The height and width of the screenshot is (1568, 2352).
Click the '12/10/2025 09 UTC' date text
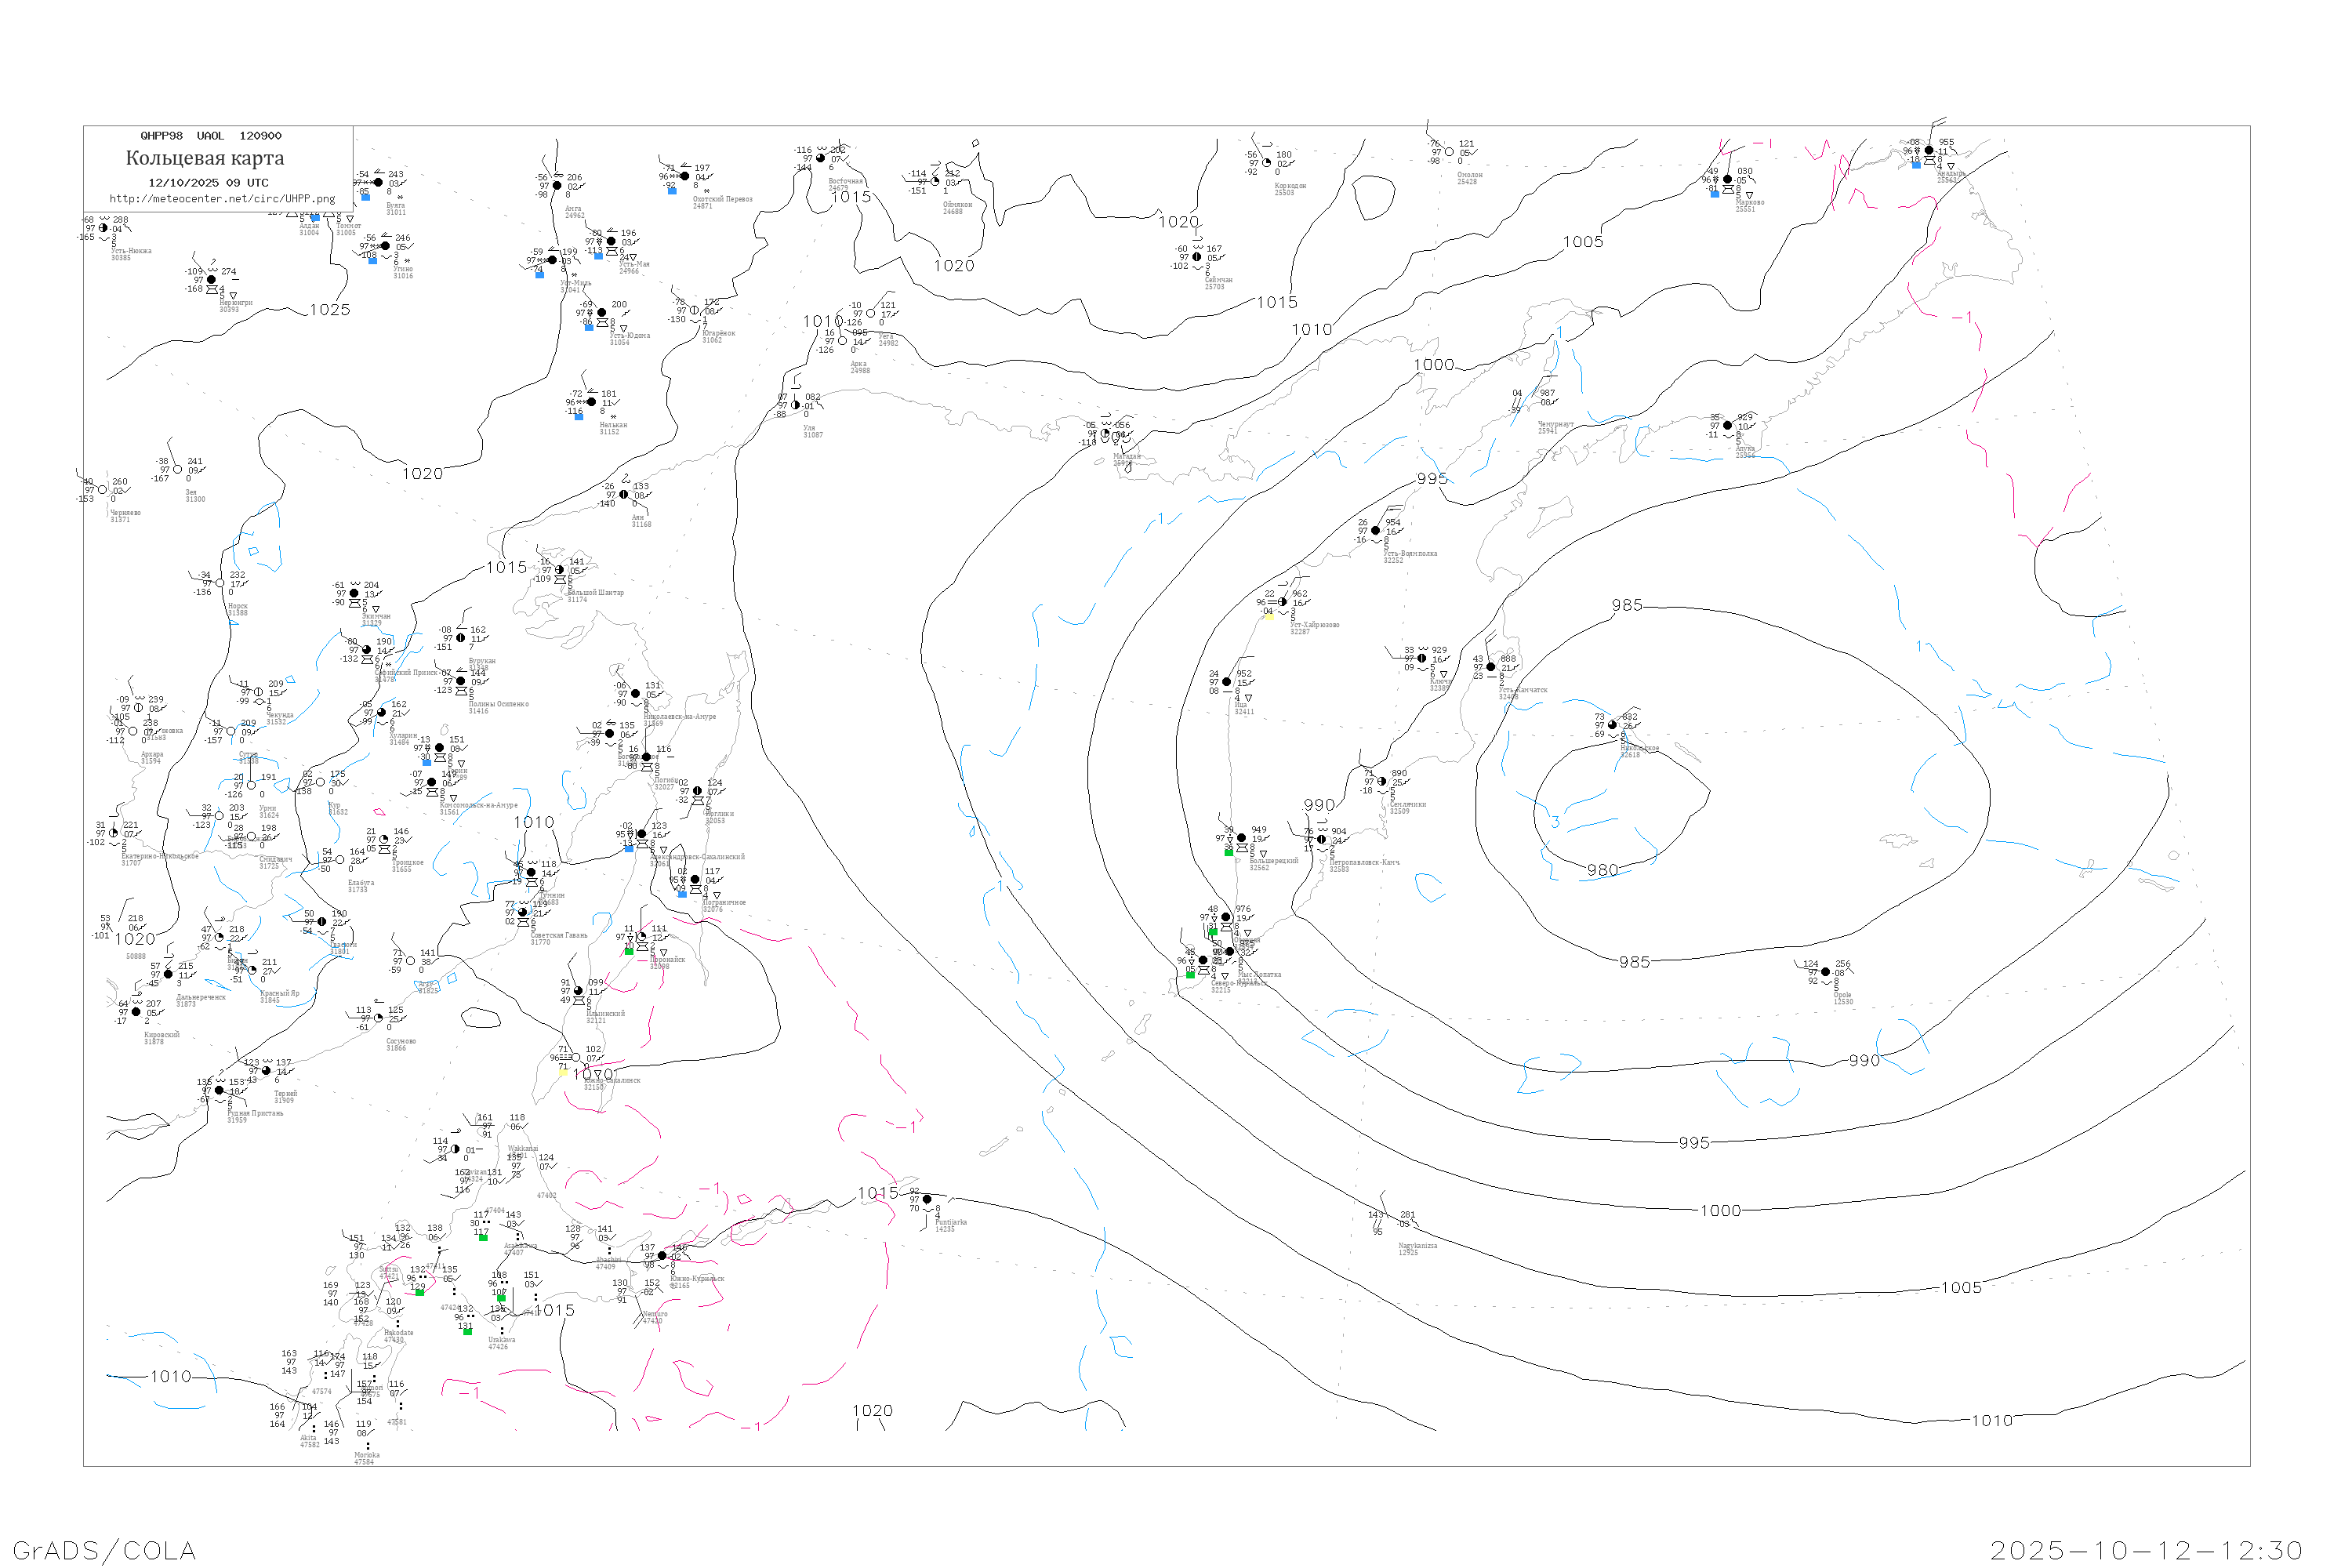coord(208,183)
